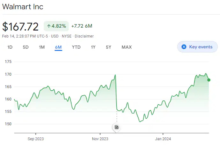
Task: Click the 170 y-axis label
Action: pyautogui.click(x=8, y=74)
